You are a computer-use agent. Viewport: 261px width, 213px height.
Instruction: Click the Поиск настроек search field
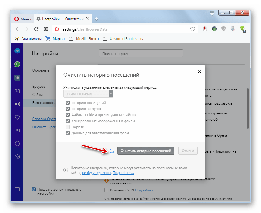[x=141, y=53]
